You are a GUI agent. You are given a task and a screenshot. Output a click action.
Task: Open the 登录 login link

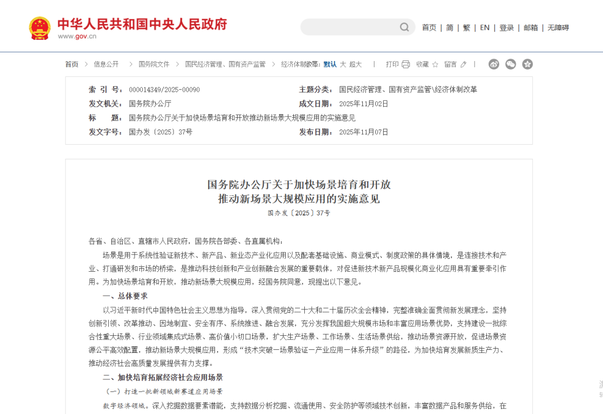pos(506,27)
